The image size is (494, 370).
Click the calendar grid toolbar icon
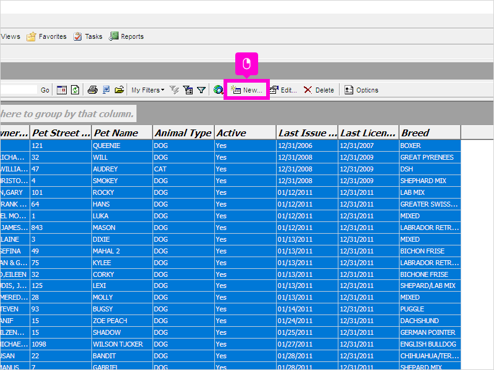(x=61, y=90)
